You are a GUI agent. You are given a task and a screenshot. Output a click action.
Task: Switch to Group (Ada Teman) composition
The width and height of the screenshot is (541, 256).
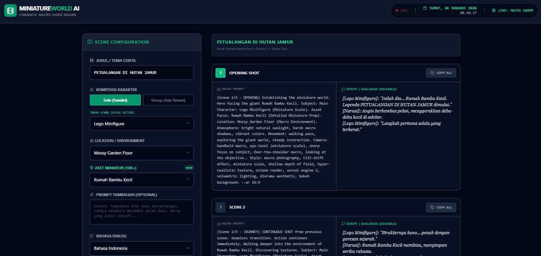click(168, 100)
